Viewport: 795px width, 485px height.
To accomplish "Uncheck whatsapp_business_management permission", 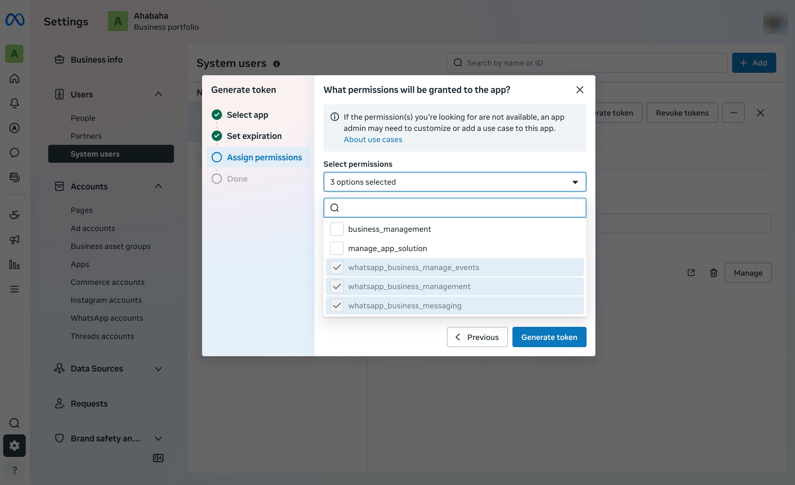I will tap(337, 286).
